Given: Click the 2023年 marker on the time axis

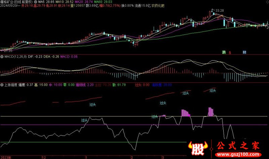Looking at the screenshot, I should click(6, 157).
